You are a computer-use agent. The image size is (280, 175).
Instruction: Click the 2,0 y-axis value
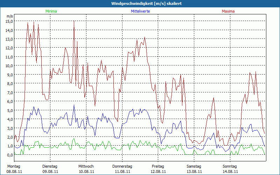[10, 137]
